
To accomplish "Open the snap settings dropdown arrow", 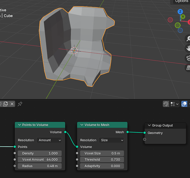I will click(177, 104).
